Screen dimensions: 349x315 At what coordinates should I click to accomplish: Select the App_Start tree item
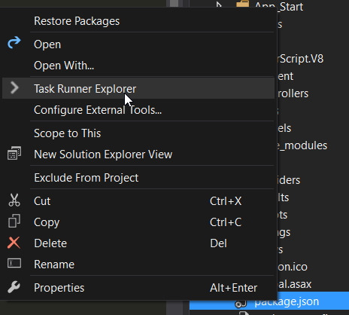[x=279, y=6]
